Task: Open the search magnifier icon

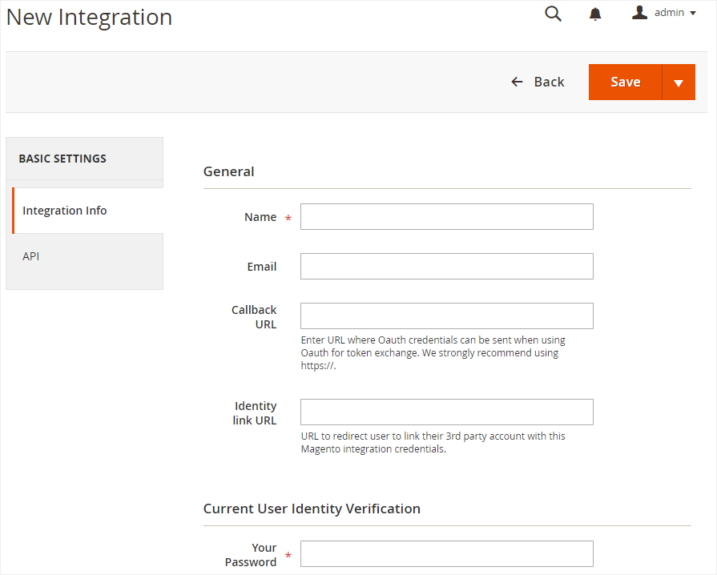Action: pyautogui.click(x=553, y=14)
